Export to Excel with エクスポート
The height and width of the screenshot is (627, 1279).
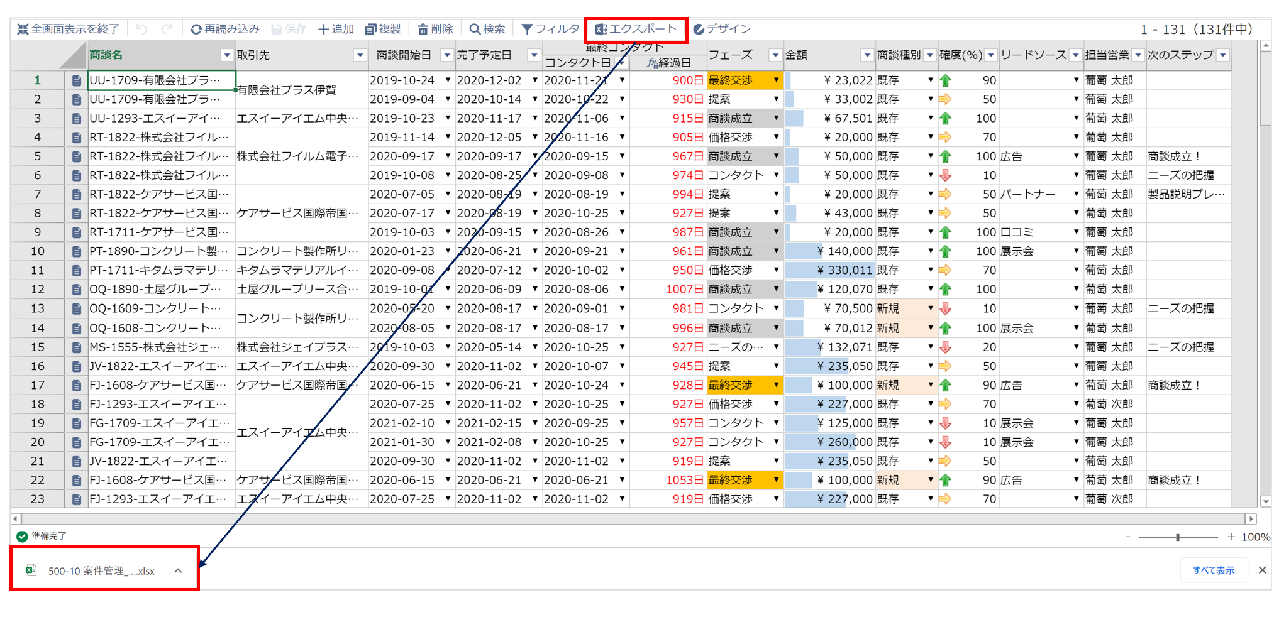point(636,29)
